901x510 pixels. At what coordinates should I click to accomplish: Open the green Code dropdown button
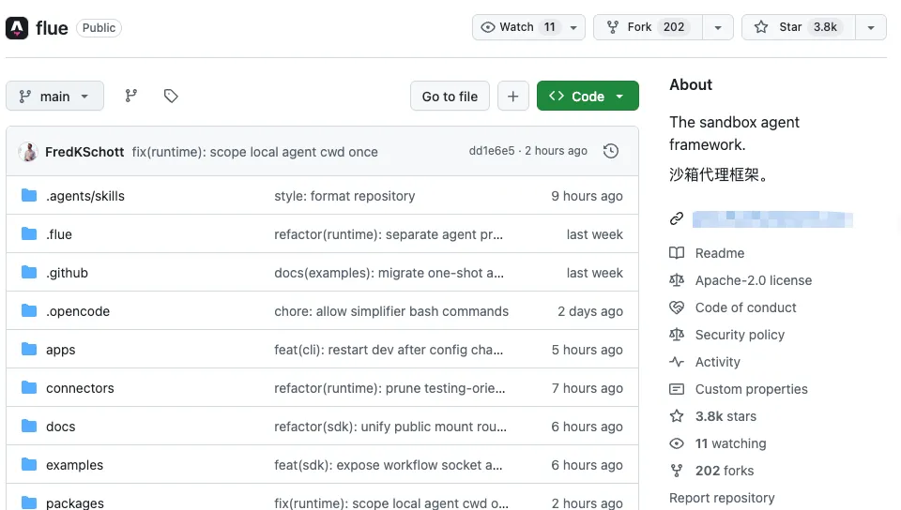click(x=588, y=96)
